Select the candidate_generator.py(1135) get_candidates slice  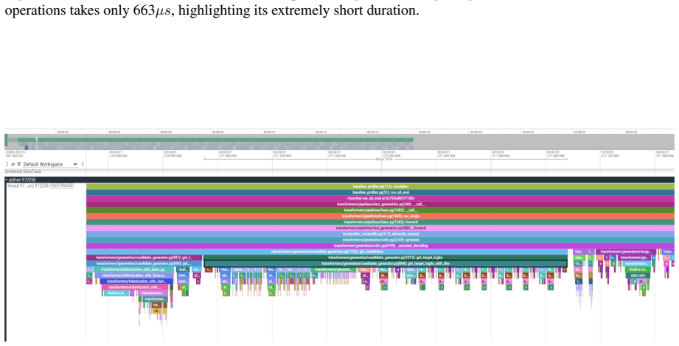[x=327, y=252]
